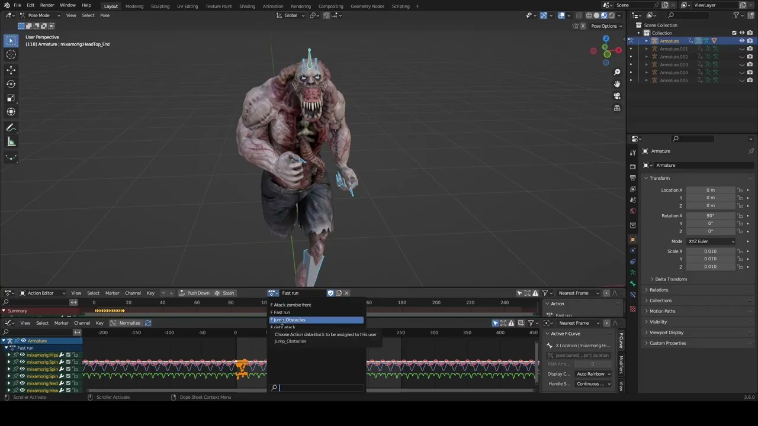Toggle only-selected arrow filter in Graph Editor

[x=495, y=323]
